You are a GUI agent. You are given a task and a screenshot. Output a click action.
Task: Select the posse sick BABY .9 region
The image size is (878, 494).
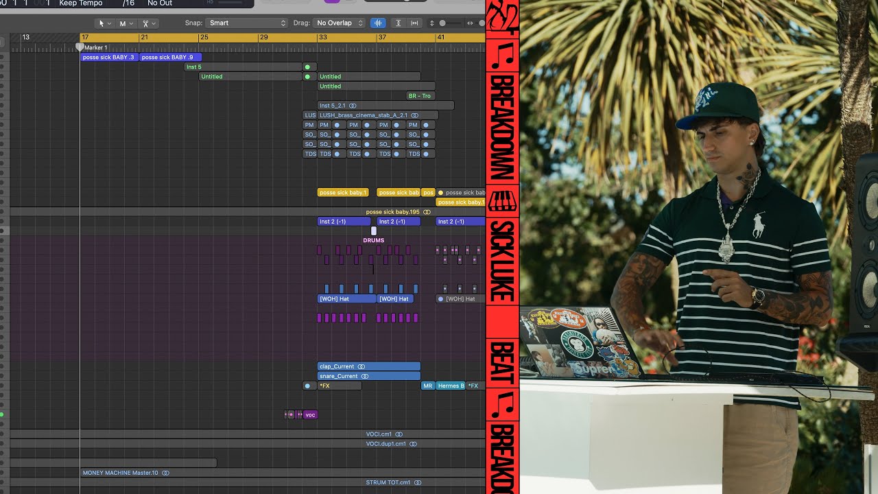click(170, 58)
